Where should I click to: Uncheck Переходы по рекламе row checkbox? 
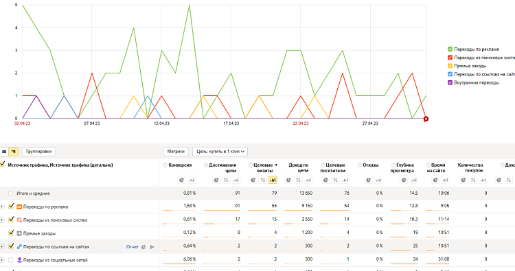(11, 206)
